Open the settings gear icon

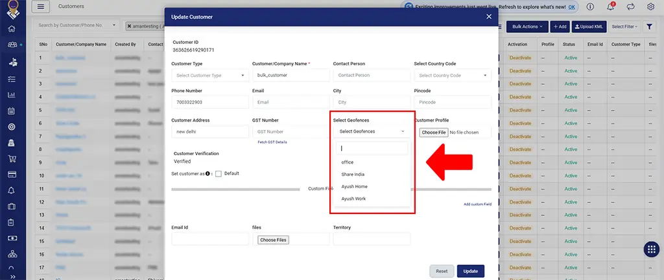[651, 6]
